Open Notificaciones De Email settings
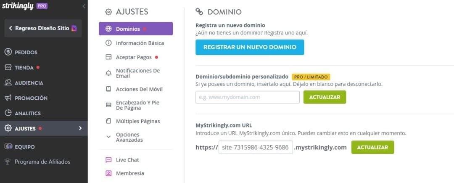Viewport: 454px width, 183px height. [x=138, y=73]
